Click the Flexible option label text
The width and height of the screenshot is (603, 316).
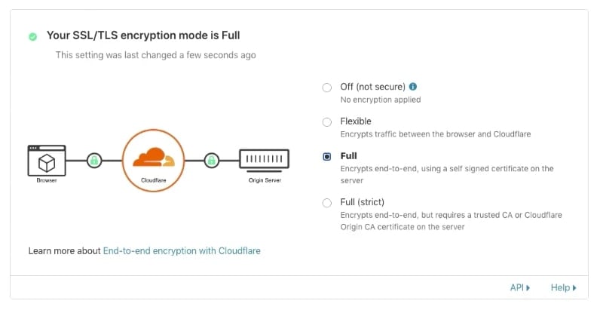click(356, 121)
